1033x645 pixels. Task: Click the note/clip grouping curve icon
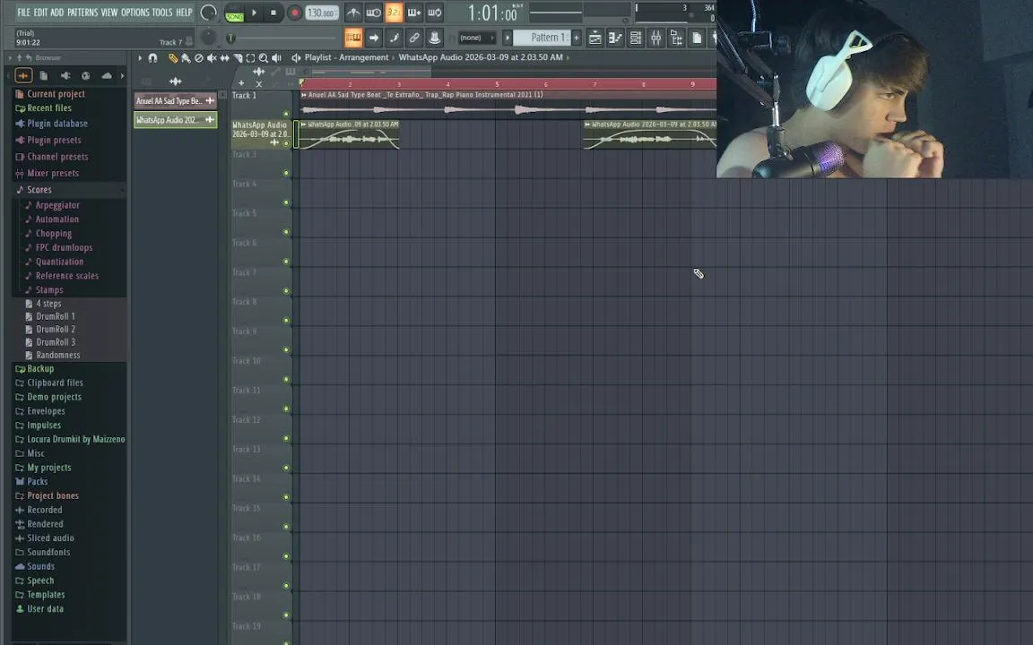pyautogui.click(x=394, y=39)
